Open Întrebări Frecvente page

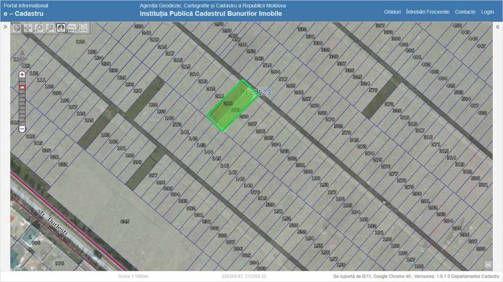pos(428,12)
